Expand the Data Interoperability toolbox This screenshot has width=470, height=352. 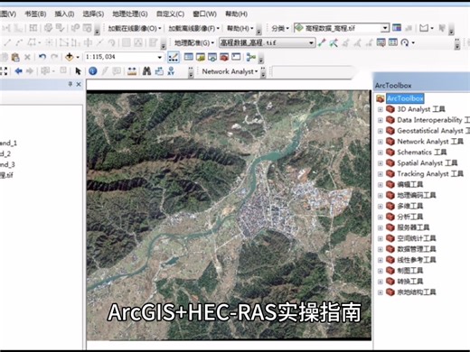(x=381, y=120)
